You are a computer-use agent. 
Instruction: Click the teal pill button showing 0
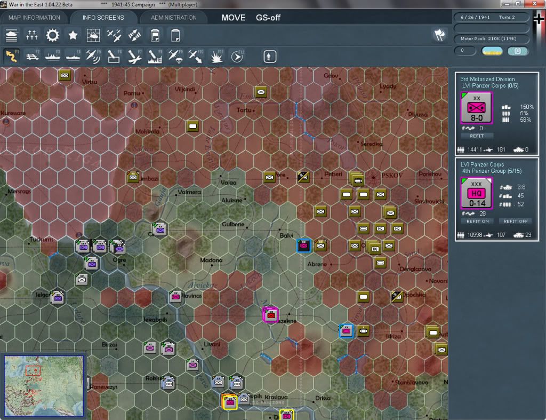(517, 51)
